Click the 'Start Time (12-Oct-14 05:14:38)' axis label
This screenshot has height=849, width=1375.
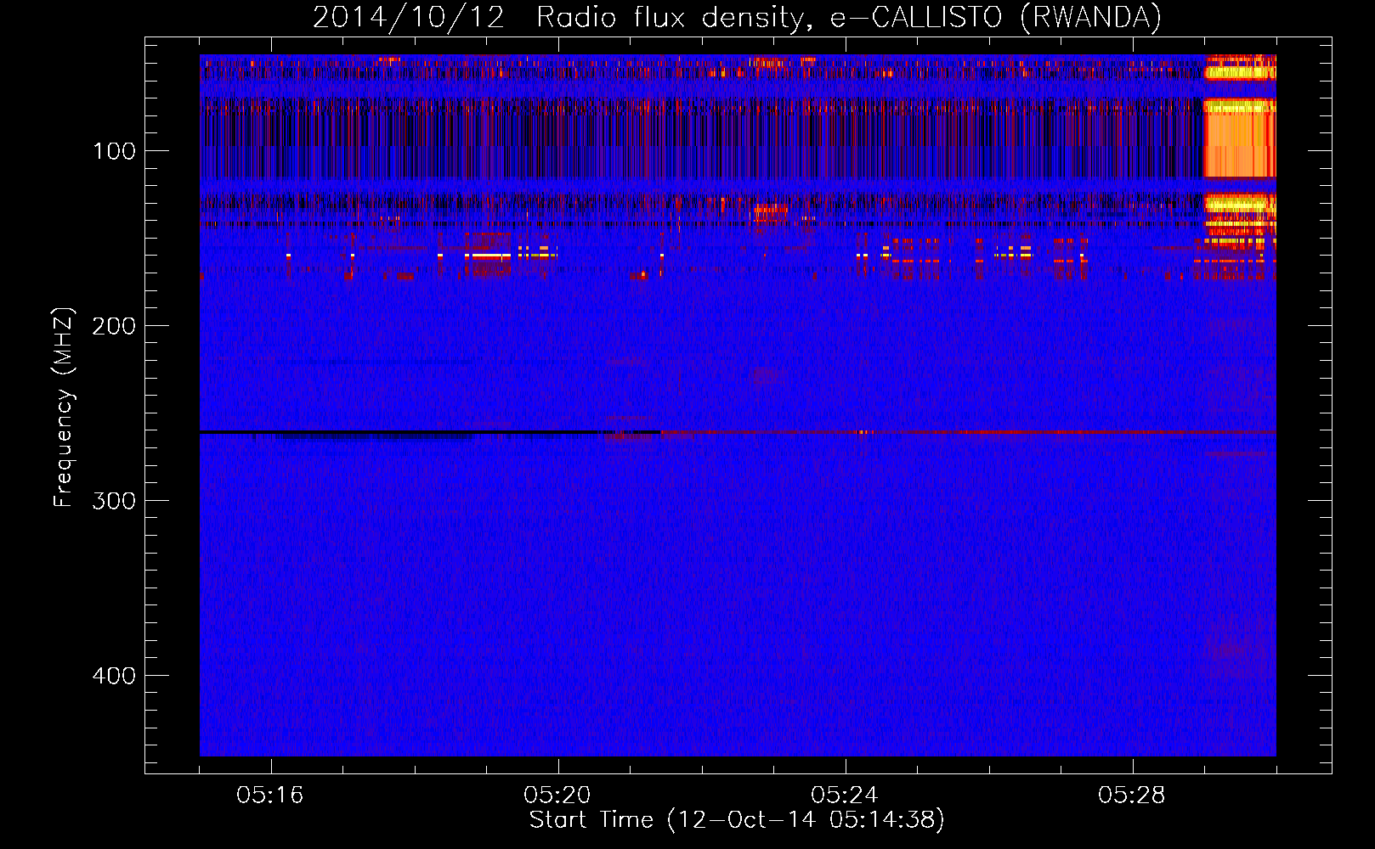pos(737,820)
